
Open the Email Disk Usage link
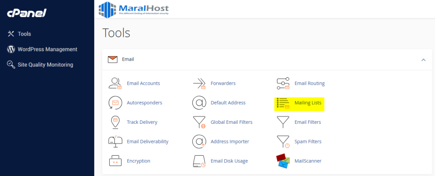click(229, 161)
